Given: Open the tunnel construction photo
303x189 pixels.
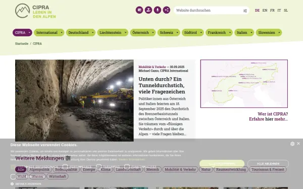Looking at the screenshot, I should (74, 100).
